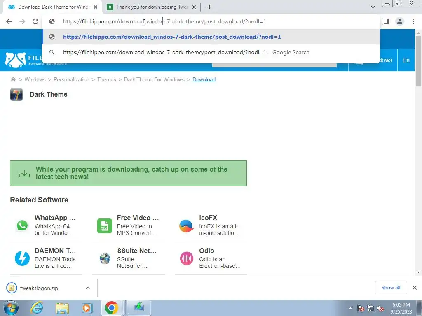This screenshot has width=422, height=316.
Task: Open Dark Theme For Windows breadcrumb
Action: coord(154,79)
